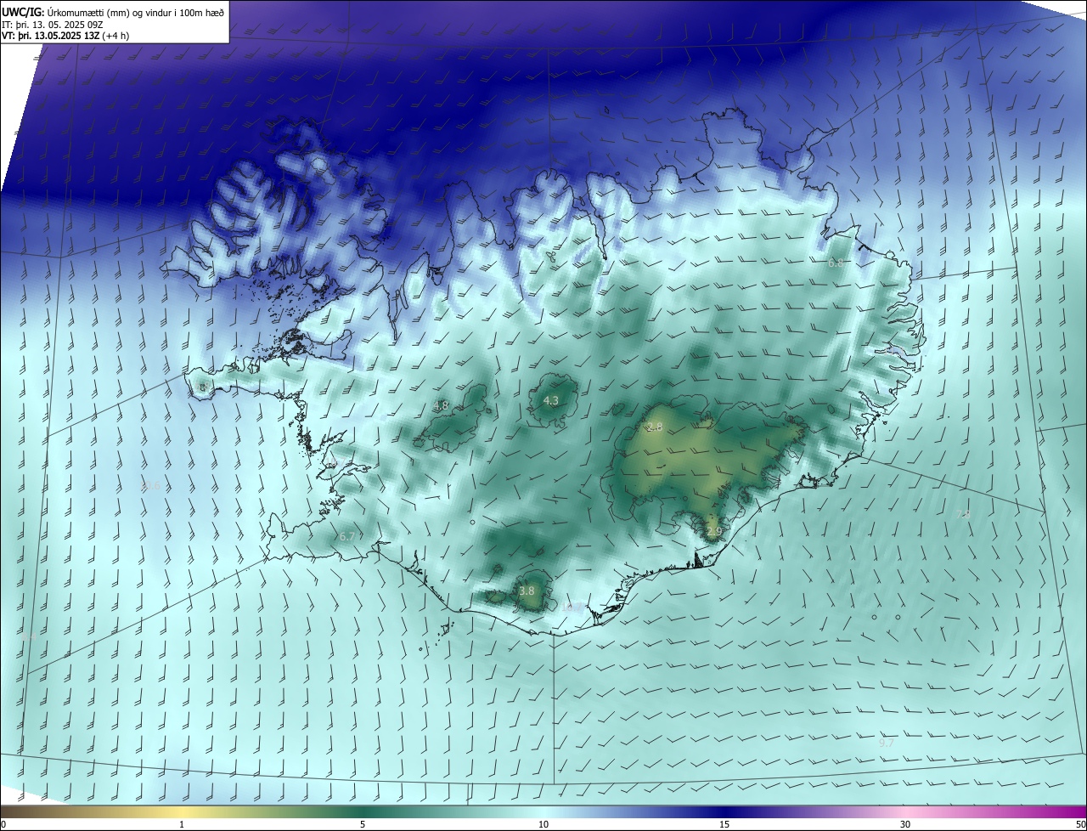
Task: Click the 10.6 value over the sea
Action: pyautogui.click(x=149, y=486)
